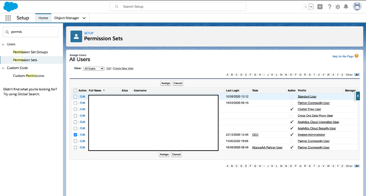Open Custom Permissions in sidebar
This screenshot has width=366, height=196.
click(28, 76)
